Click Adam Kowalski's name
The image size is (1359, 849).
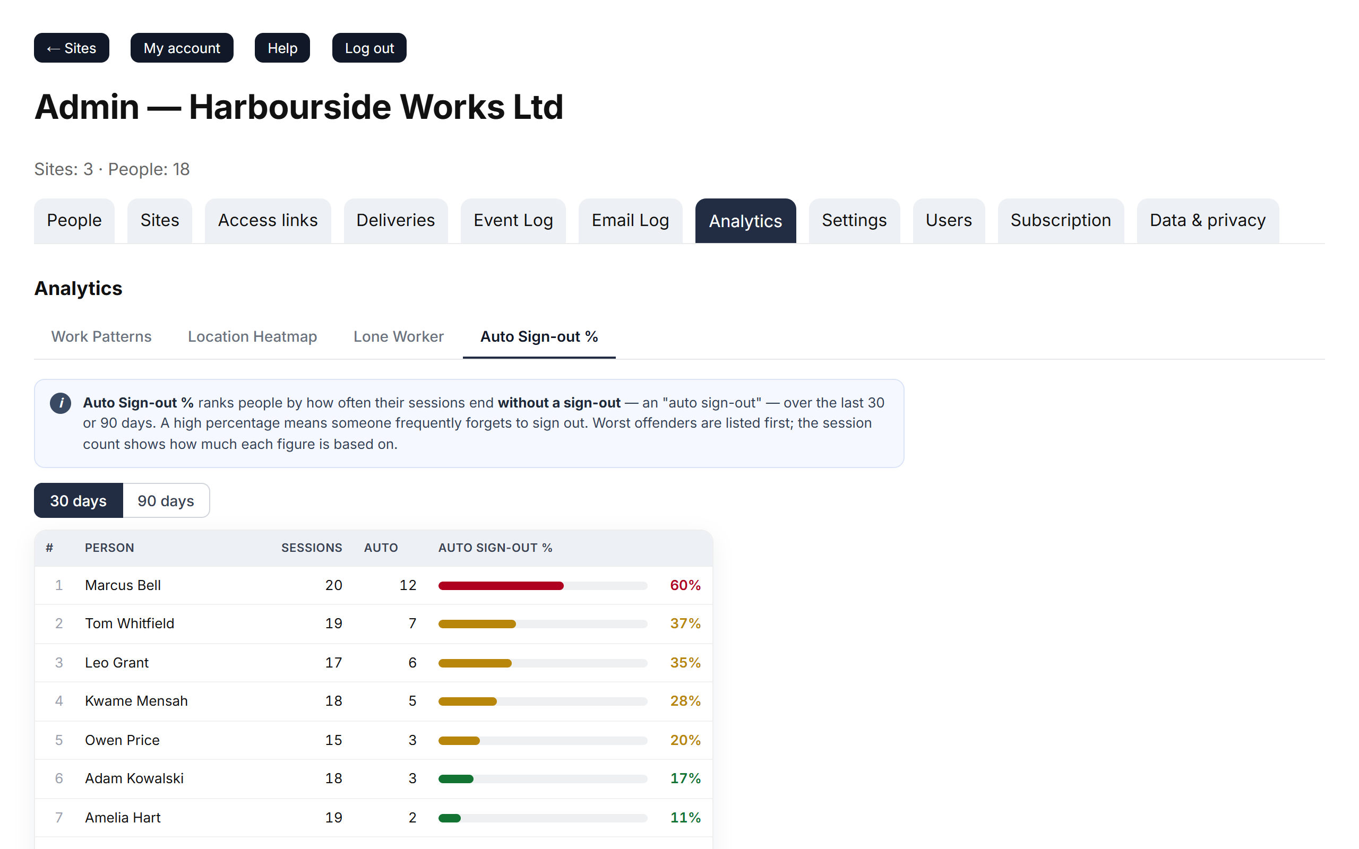pyautogui.click(x=134, y=778)
